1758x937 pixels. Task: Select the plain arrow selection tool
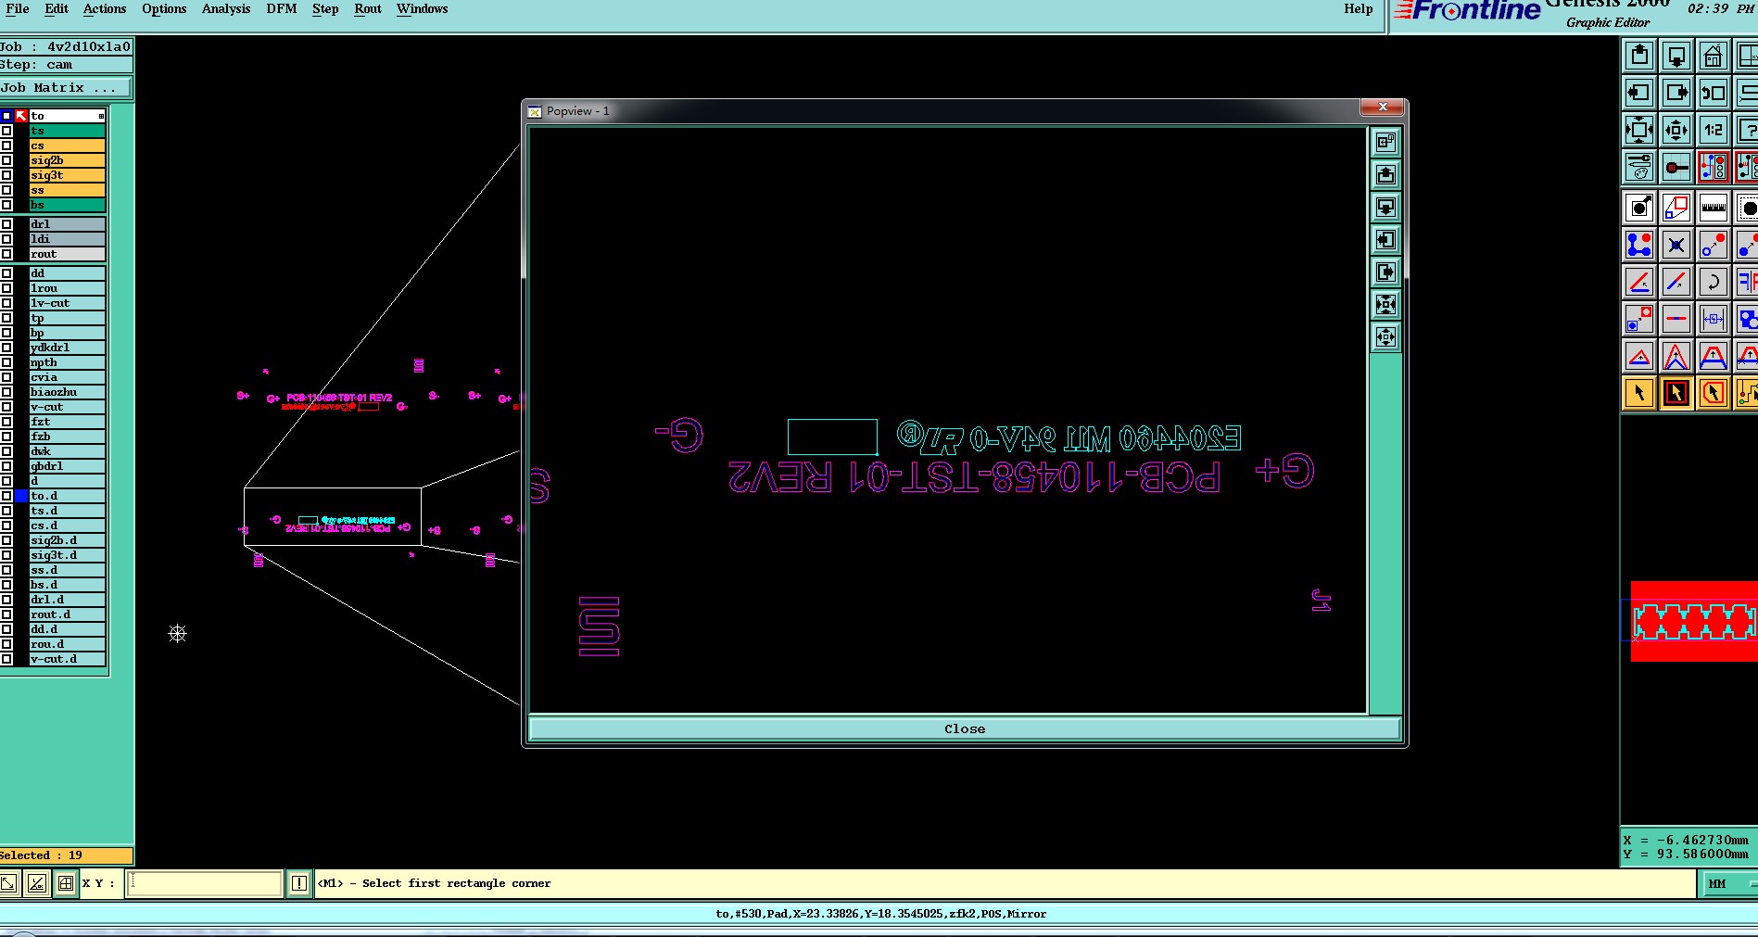tap(1639, 393)
